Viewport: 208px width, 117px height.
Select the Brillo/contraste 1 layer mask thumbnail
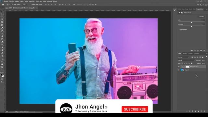pyautogui.click(x=188, y=67)
